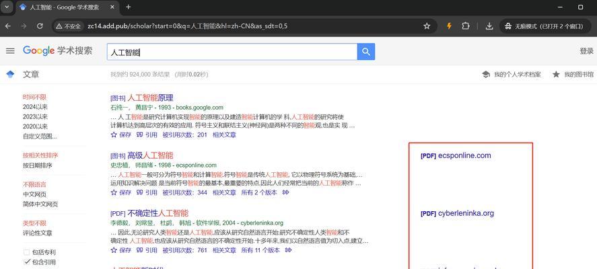Open 所有 2 个版本 link
597x269 pixels.
pos(259,192)
